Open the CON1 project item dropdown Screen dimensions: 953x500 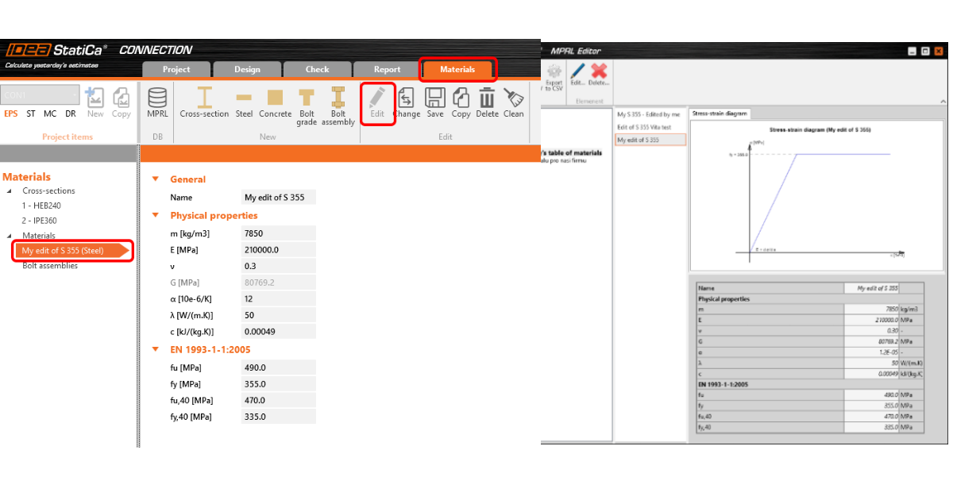tap(73, 95)
